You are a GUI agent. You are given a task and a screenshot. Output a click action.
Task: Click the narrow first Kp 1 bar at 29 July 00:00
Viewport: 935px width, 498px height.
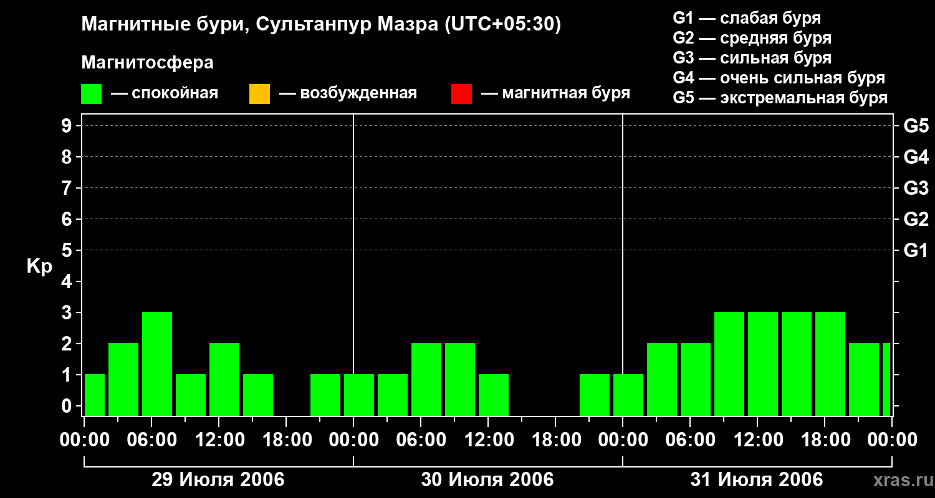[x=95, y=395]
